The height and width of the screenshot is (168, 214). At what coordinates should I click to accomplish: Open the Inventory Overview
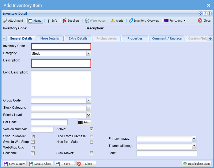point(144,21)
